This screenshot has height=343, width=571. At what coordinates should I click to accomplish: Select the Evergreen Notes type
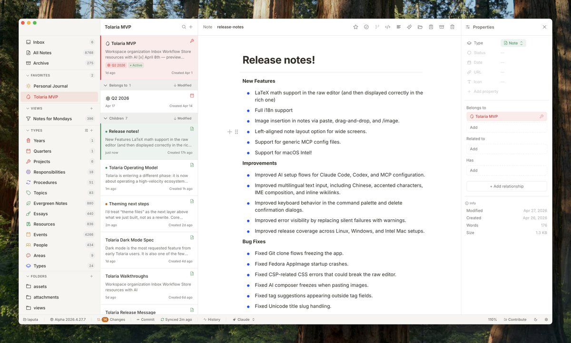pyautogui.click(x=59, y=204)
